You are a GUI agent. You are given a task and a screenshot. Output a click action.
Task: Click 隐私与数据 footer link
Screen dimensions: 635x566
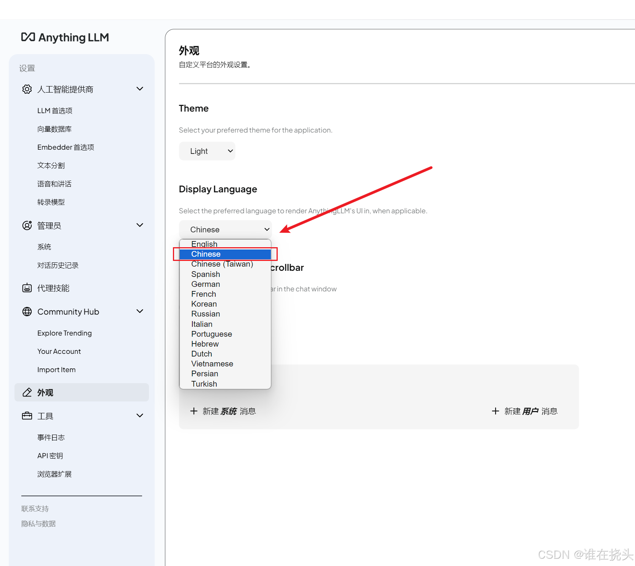(38, 524)
